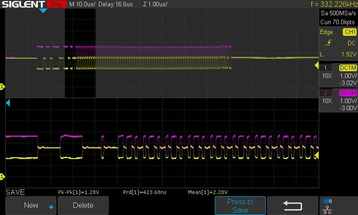
Task: Click the yellow trigger level arrow in zoom view
Action: (x=317, y=155)
